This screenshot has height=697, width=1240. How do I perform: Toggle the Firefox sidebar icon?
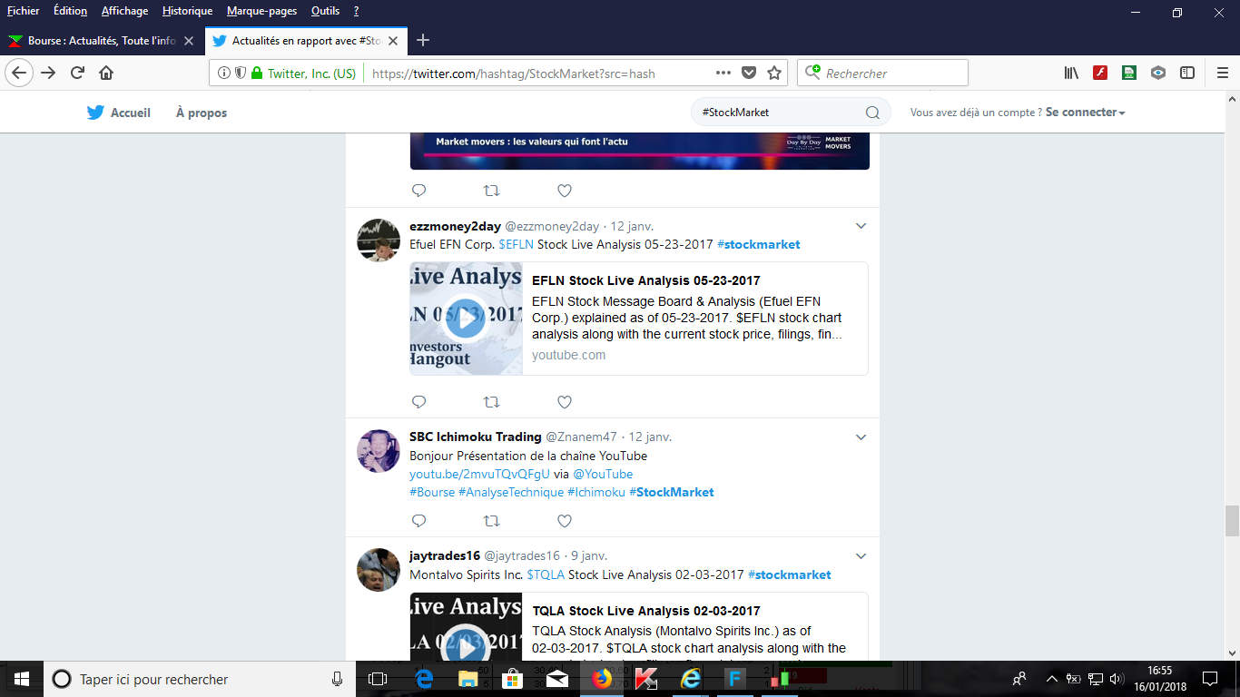click(1187, 74)
